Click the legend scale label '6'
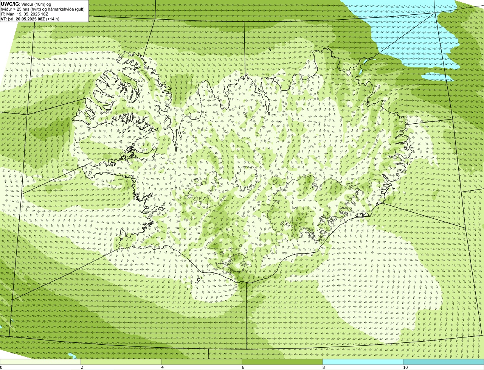 [243, 367]
